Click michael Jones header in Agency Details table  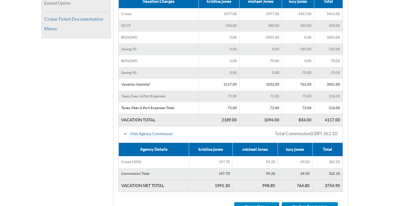pyautogui.click(x=255, y=150)
